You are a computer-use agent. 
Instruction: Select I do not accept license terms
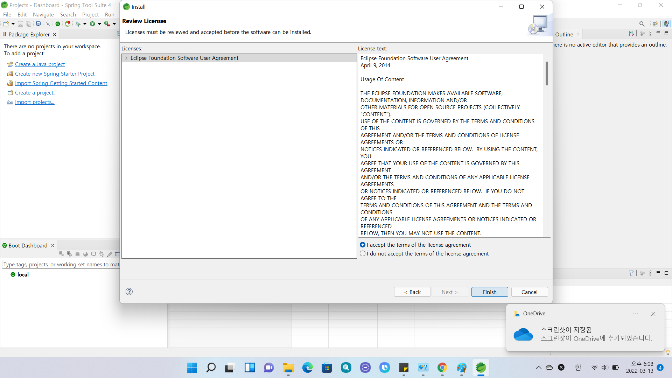(363, 254)
